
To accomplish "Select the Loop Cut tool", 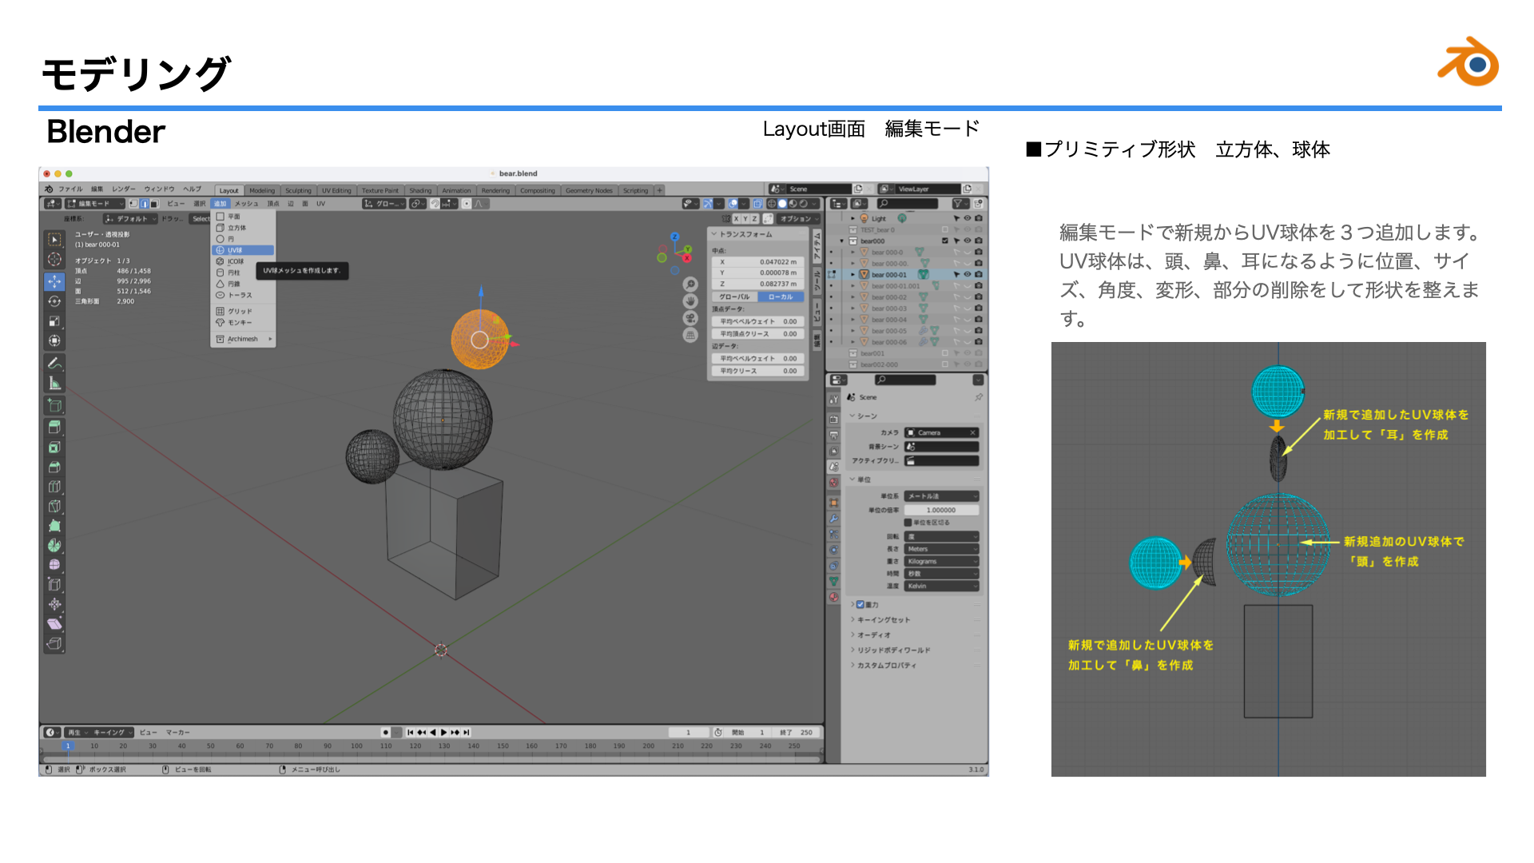I will click(54, 487).
